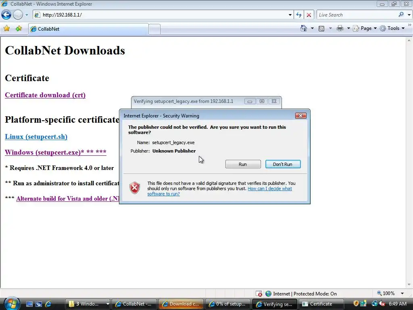The height and width of the screenshot is (310, 413).
Task: Click the Add to Favorites icon
Action: point(19,29)
